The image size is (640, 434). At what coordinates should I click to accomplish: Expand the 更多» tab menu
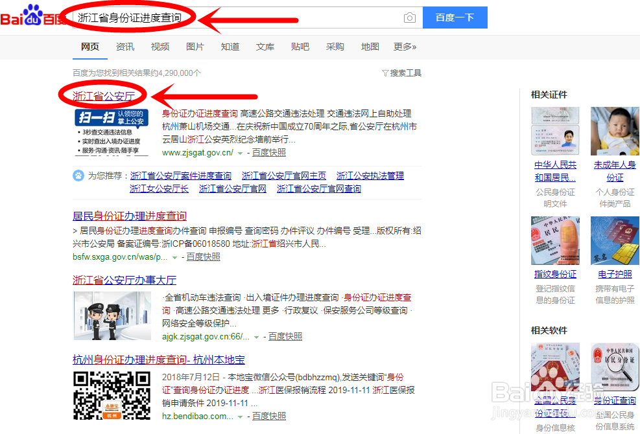click(405, 47)
